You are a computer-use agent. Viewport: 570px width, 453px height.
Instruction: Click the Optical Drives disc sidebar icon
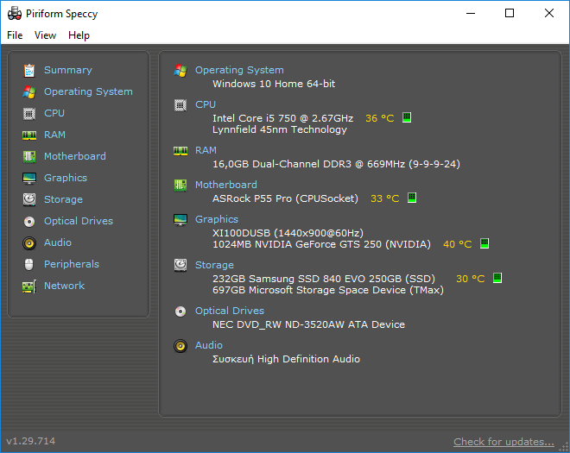coord(29,221)
